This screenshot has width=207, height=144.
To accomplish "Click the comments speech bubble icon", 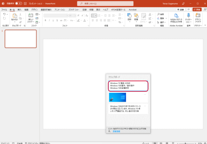I will 189,10.
